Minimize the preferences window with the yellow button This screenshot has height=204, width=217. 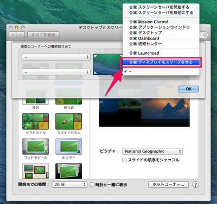(17, 28)
